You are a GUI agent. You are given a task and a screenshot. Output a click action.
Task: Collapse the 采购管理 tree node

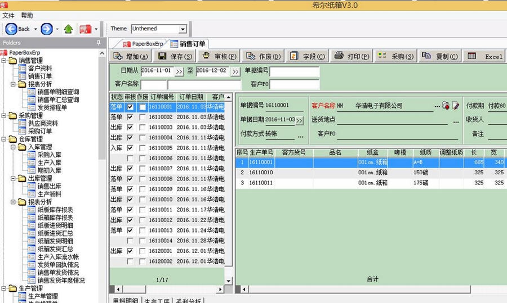click(x=3, y=115)
